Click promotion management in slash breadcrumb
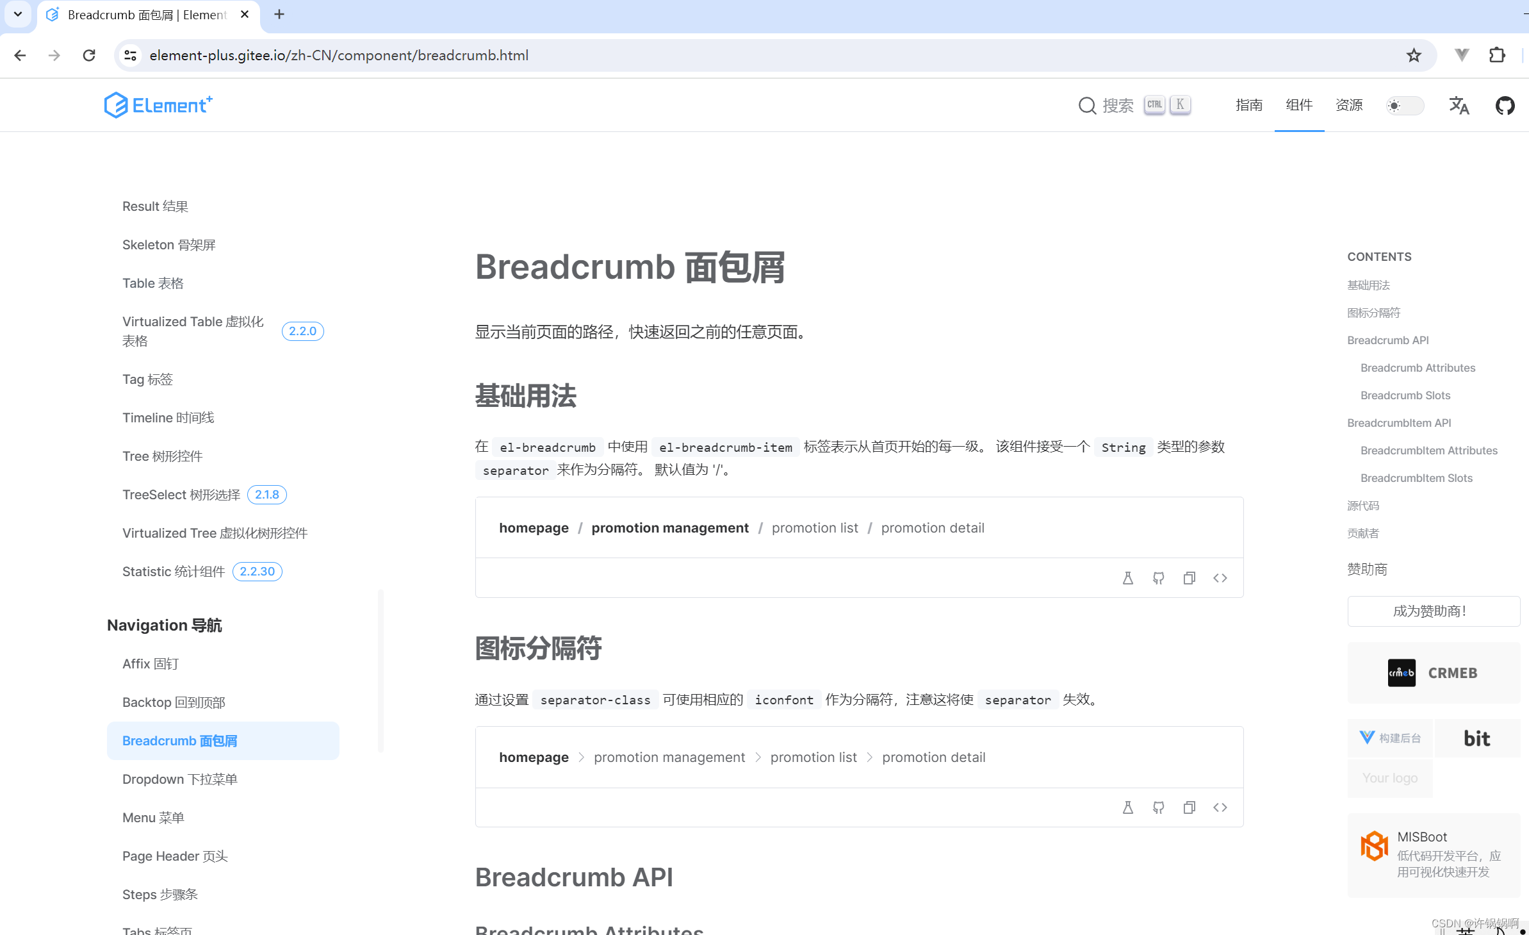Image resolution: width=1529 pixels, height=935 pixels. [x=670, y=528]
